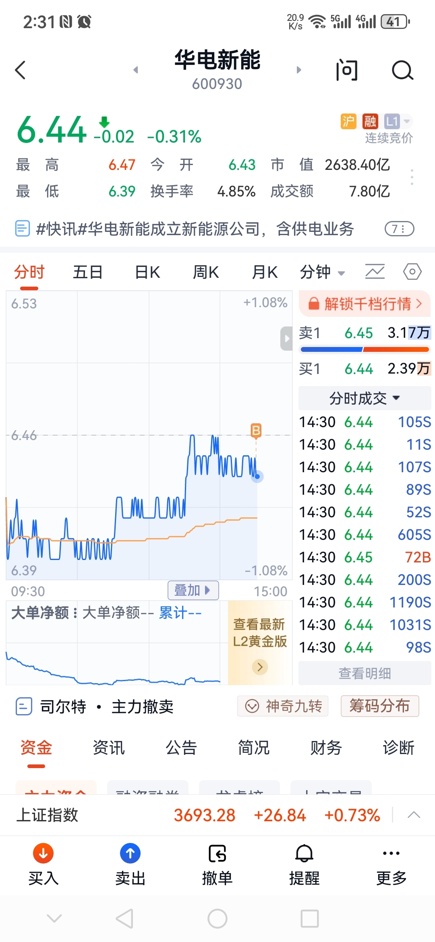Select the 财务 tab
The image size is (435, 942).
326,748
